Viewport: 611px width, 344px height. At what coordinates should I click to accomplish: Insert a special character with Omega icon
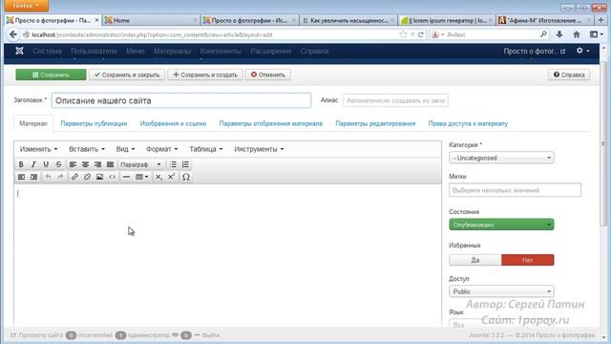click(x=186, y=177)
